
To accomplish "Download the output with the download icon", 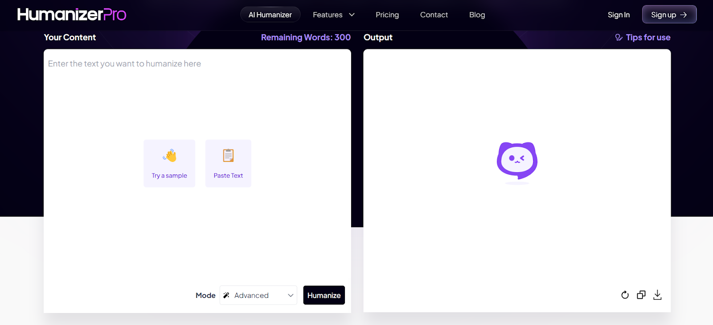I will pos(657,295).
